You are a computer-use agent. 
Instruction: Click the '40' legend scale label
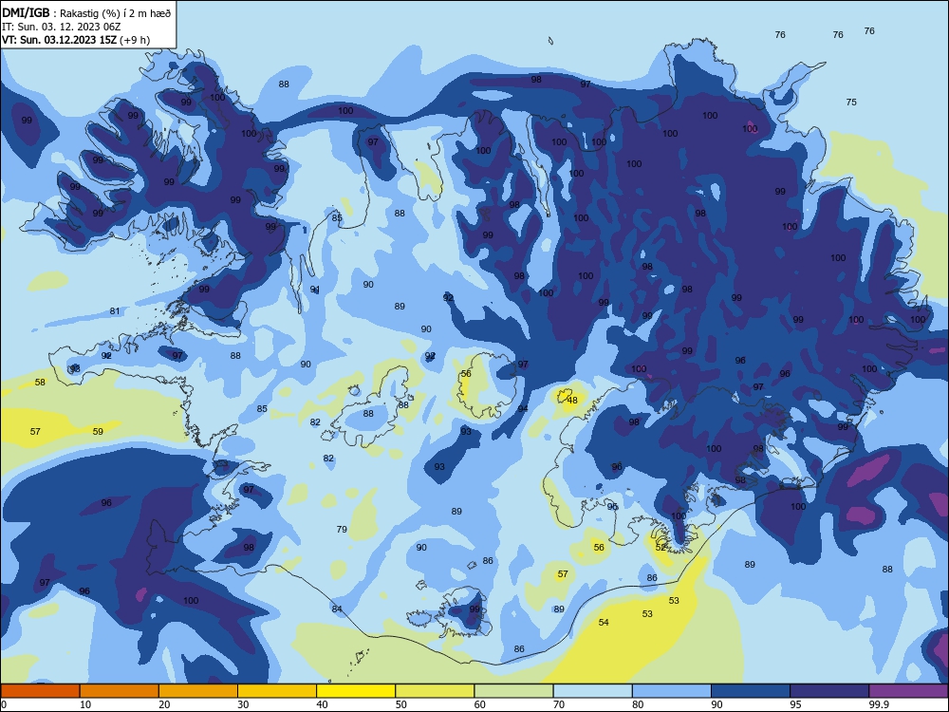coord(322,704)
